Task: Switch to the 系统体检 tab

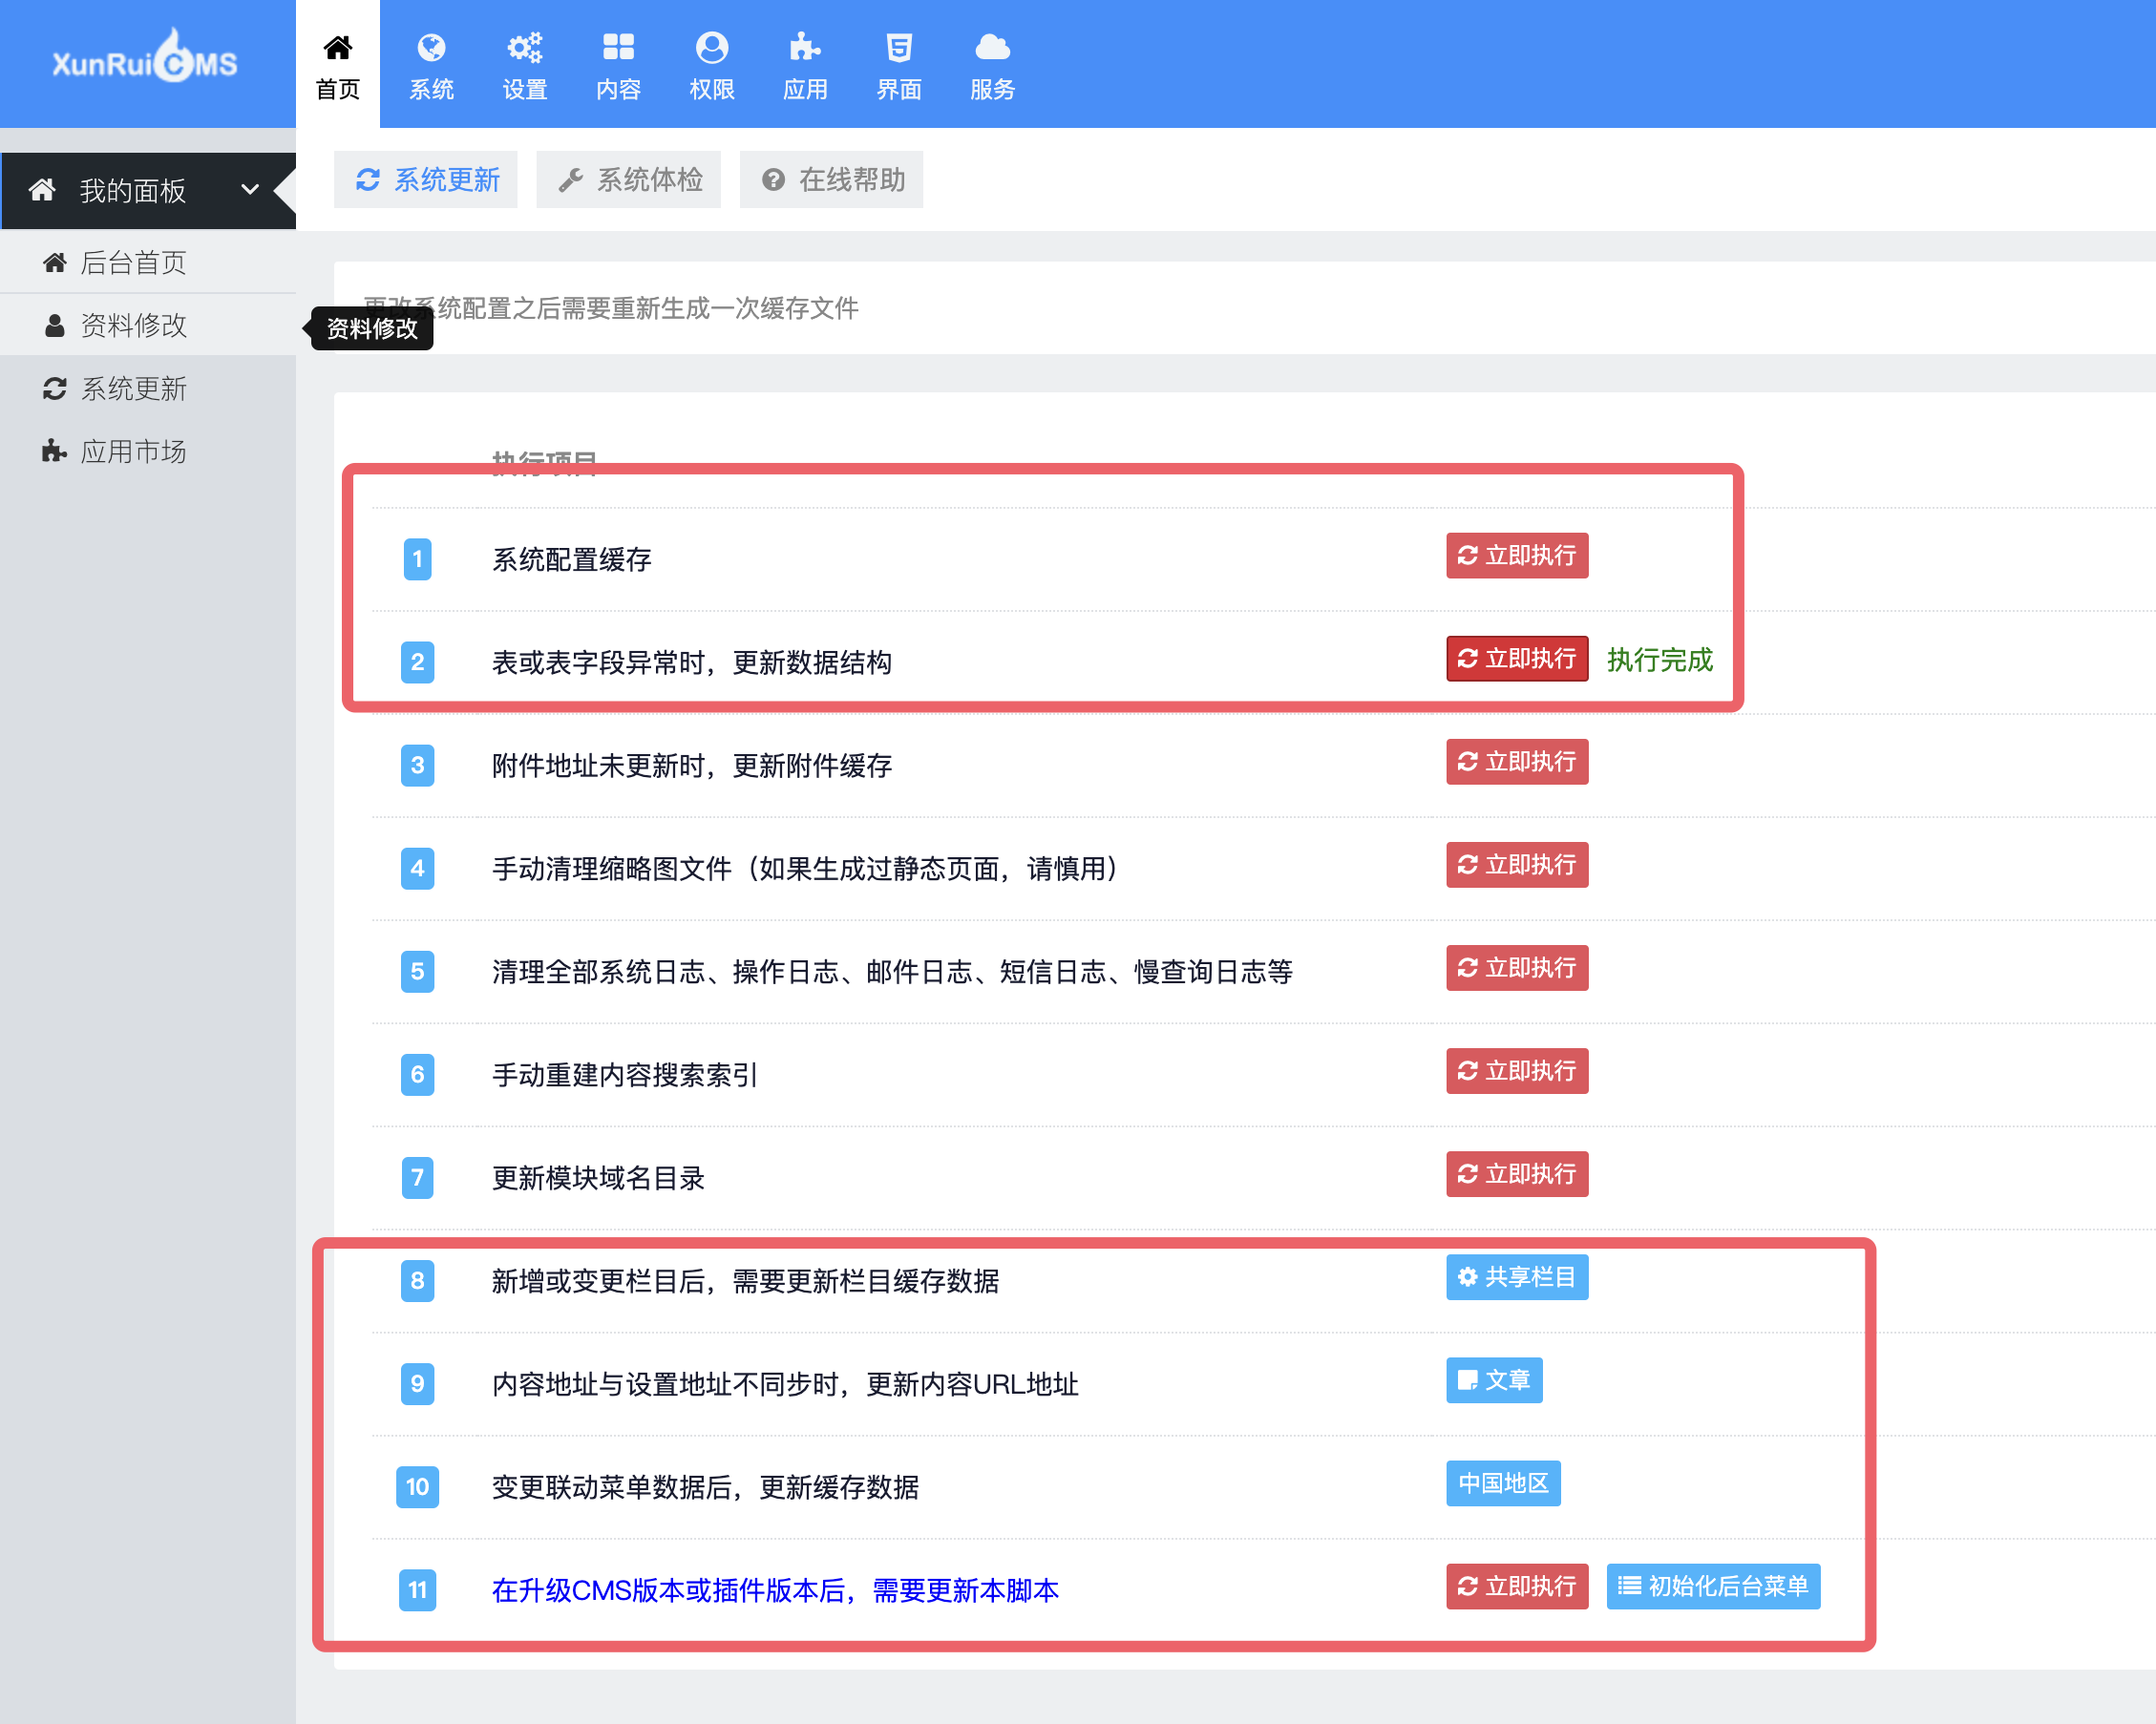Action: tap(628, 180)
